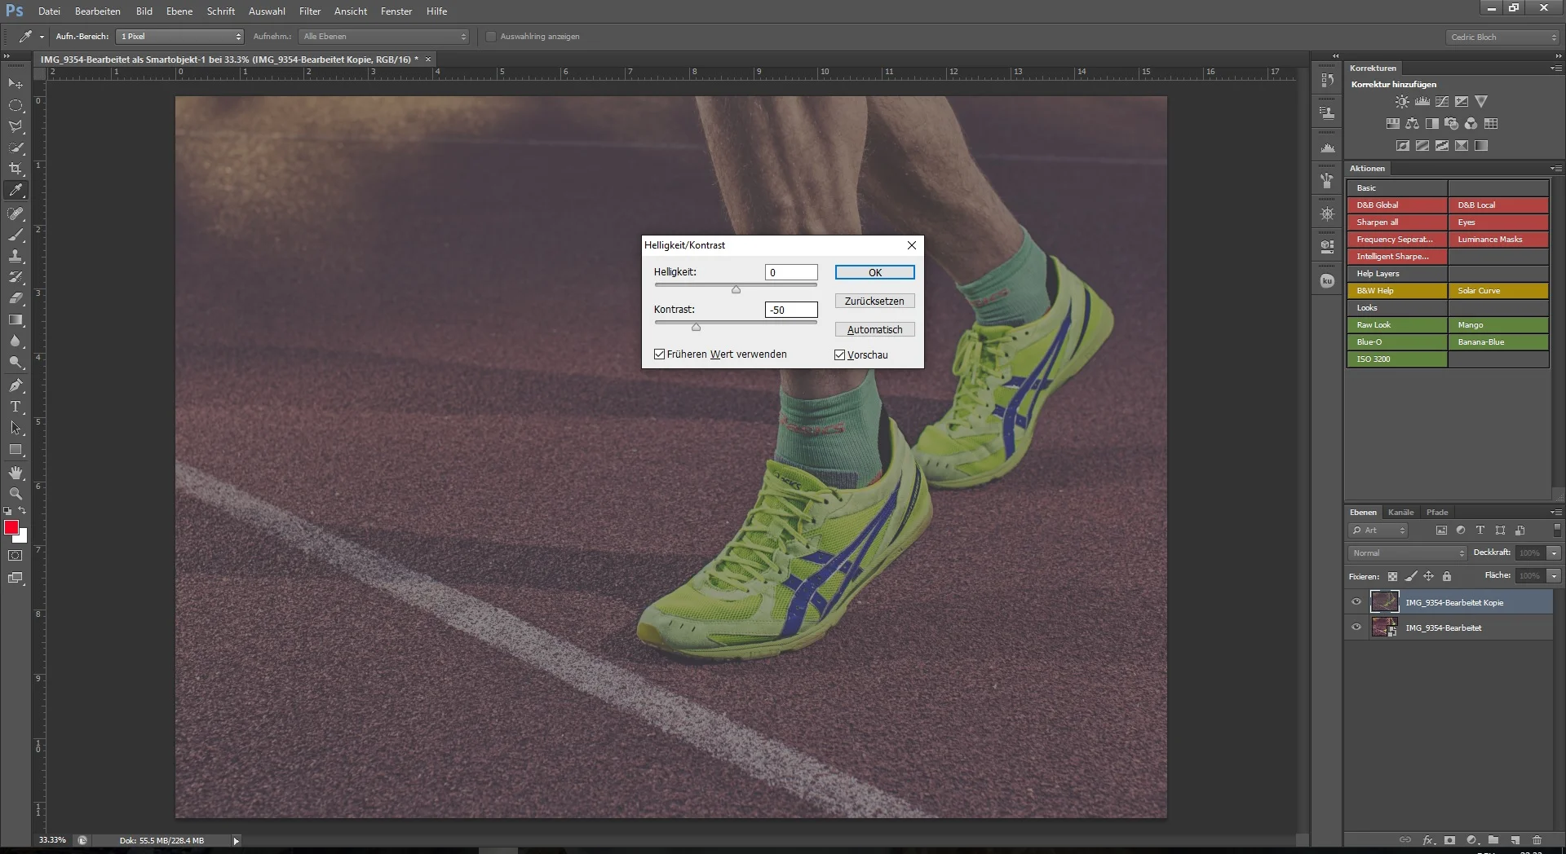Toggle lock transparent pixels in Fixieren
The width and height of the screenshot is (1566, 854).
click(x=1392, y=576)
